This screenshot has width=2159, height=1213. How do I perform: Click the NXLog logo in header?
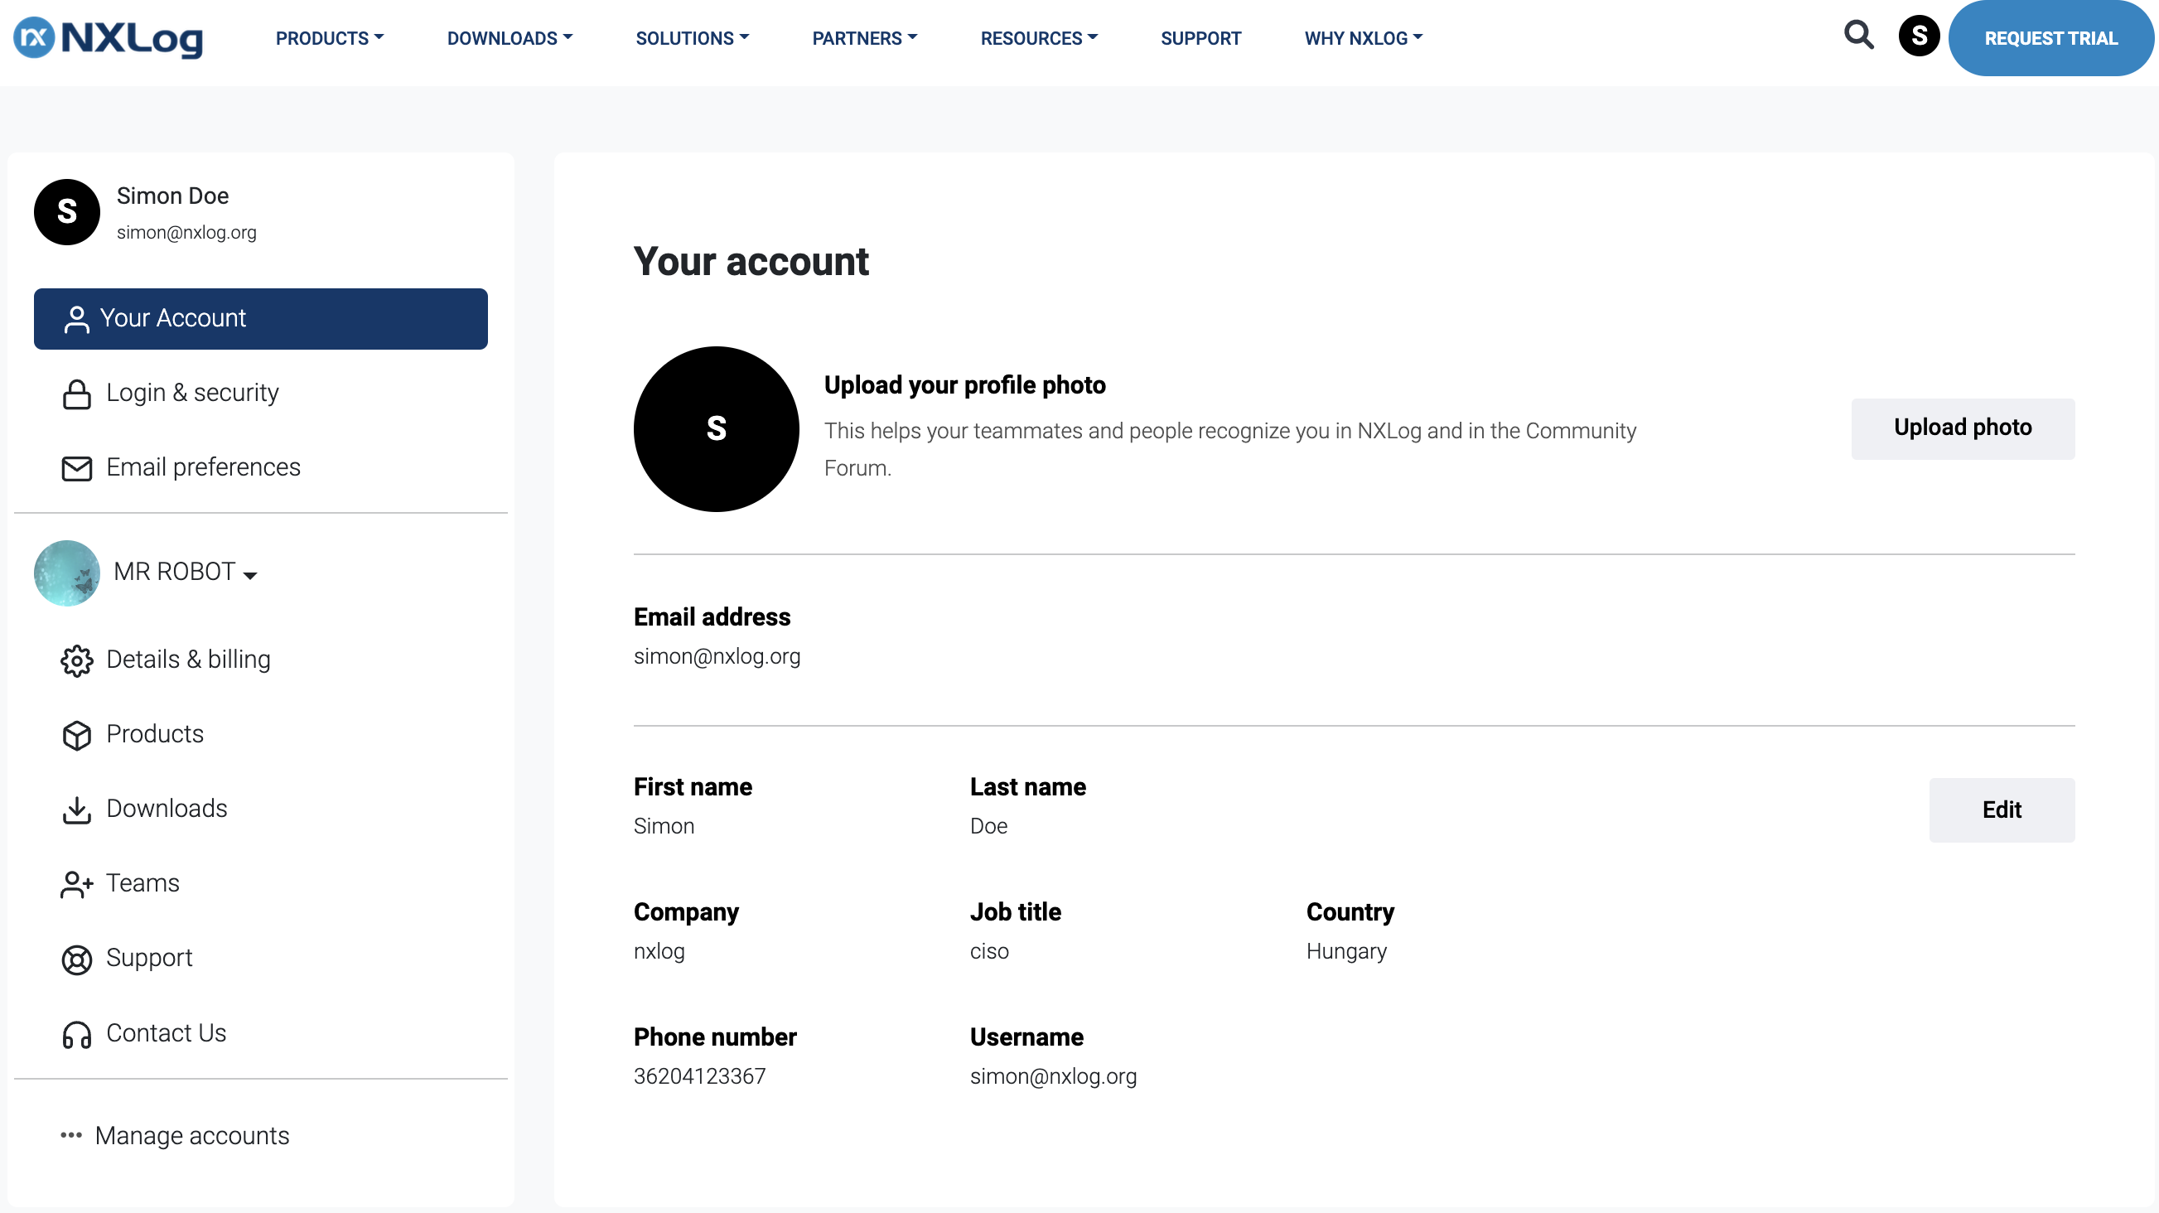coord(109,38)
